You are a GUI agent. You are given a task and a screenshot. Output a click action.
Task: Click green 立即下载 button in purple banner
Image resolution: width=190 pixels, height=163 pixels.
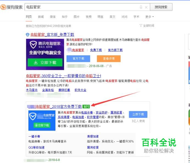click(45, 63)
